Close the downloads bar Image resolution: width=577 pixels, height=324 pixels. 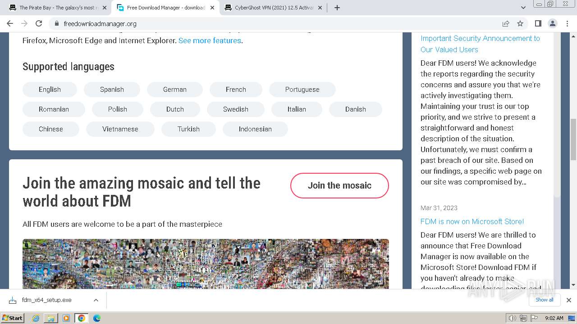[569, 300]
